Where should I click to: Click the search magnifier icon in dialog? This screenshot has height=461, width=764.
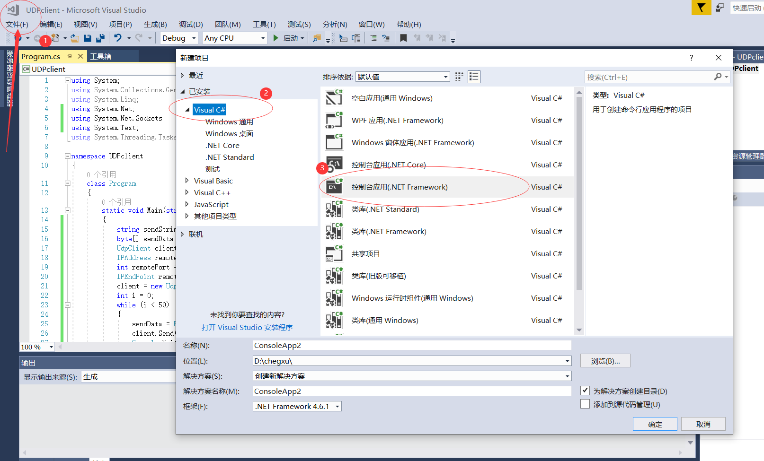[718, 77]
